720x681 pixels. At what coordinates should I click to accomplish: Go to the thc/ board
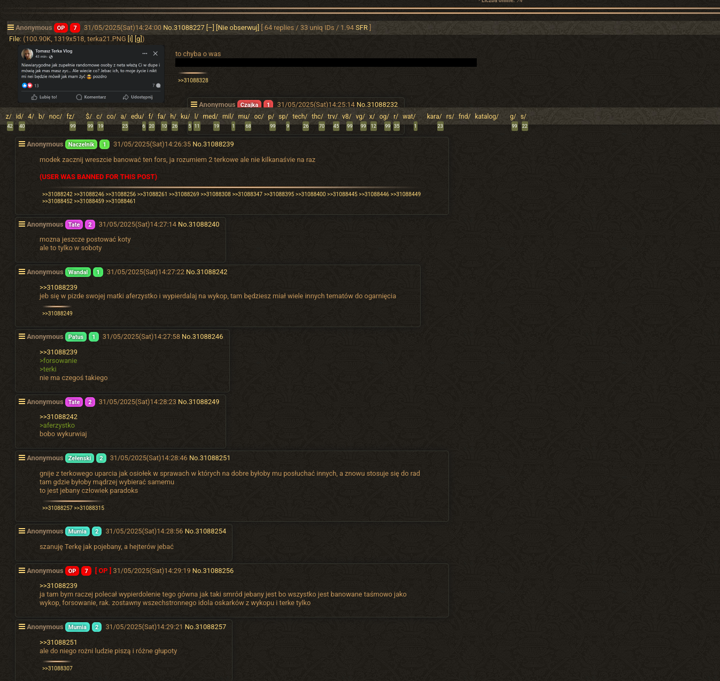click(x=318, y=117)
